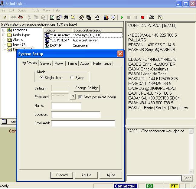Confirm with the D'acord button

(x=62, y=175)
